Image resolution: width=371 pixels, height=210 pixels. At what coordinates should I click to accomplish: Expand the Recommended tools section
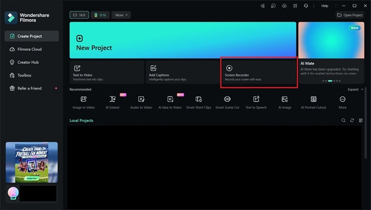(355, 89)
